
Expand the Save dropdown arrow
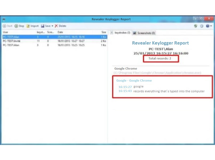52,26
